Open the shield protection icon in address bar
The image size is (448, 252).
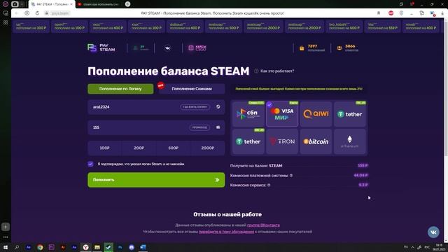click(401, 13)
